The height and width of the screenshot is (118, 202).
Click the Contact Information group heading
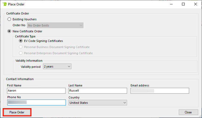20,79
